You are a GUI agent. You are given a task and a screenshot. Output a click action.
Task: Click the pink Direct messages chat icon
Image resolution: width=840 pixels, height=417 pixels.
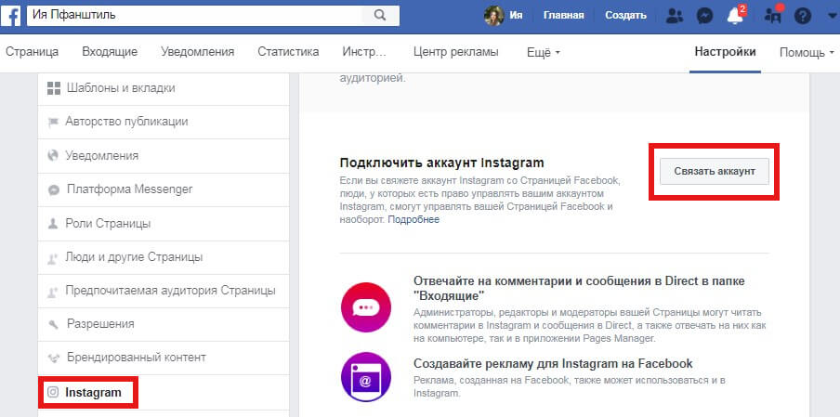(366, 307)
